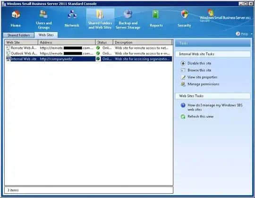Click the Refresh this view link

(201, 116)
